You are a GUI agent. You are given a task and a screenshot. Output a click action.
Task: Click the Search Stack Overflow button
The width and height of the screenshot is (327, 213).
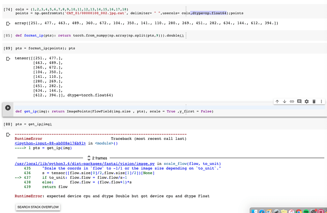coord(38,207)
